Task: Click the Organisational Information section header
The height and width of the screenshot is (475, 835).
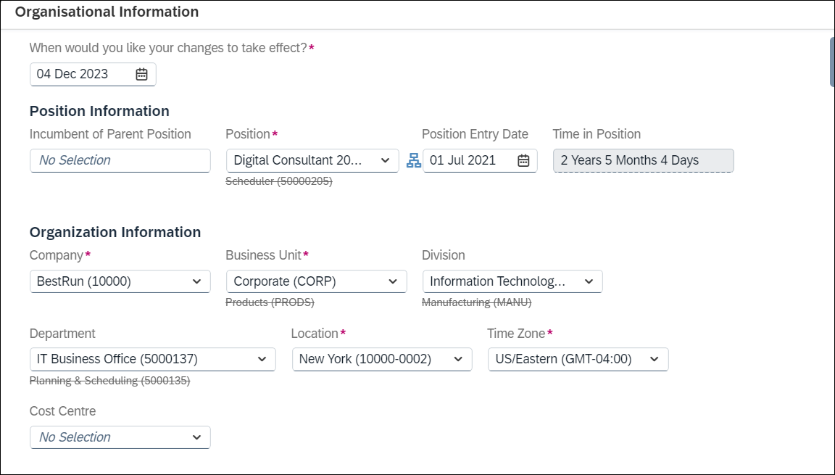Action: (x=107, y=12)
